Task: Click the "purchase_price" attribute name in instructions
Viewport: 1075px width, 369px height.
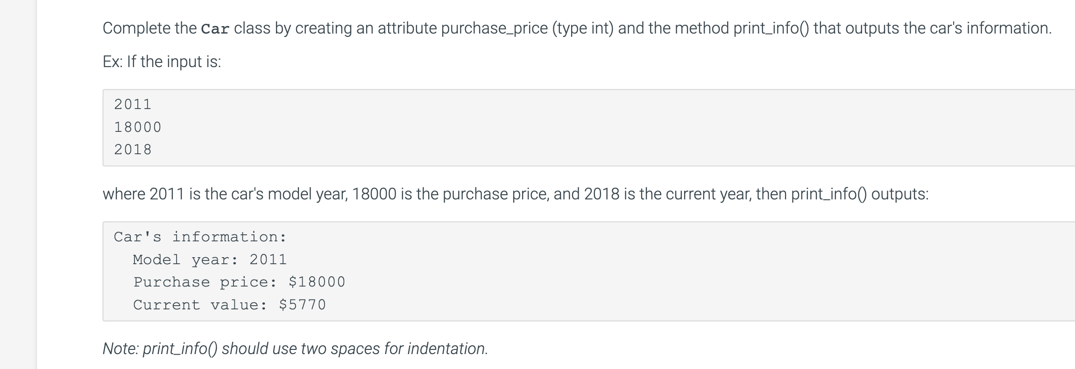Action: [494, 29]
